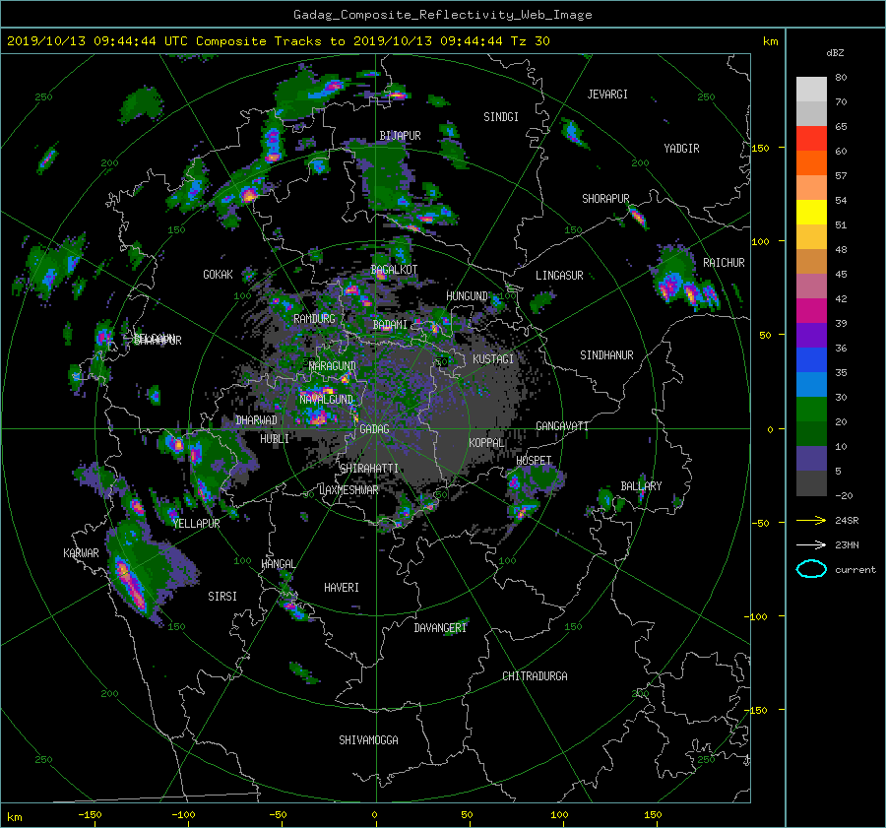This screenshot has height=828, width=886.
Task: Click the KOPPAL city label
Action: [x=486, y=442]
